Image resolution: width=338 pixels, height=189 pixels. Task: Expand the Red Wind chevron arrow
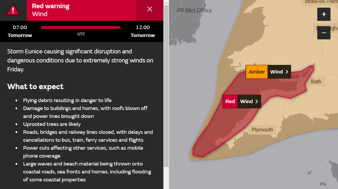tap(257, 101)
